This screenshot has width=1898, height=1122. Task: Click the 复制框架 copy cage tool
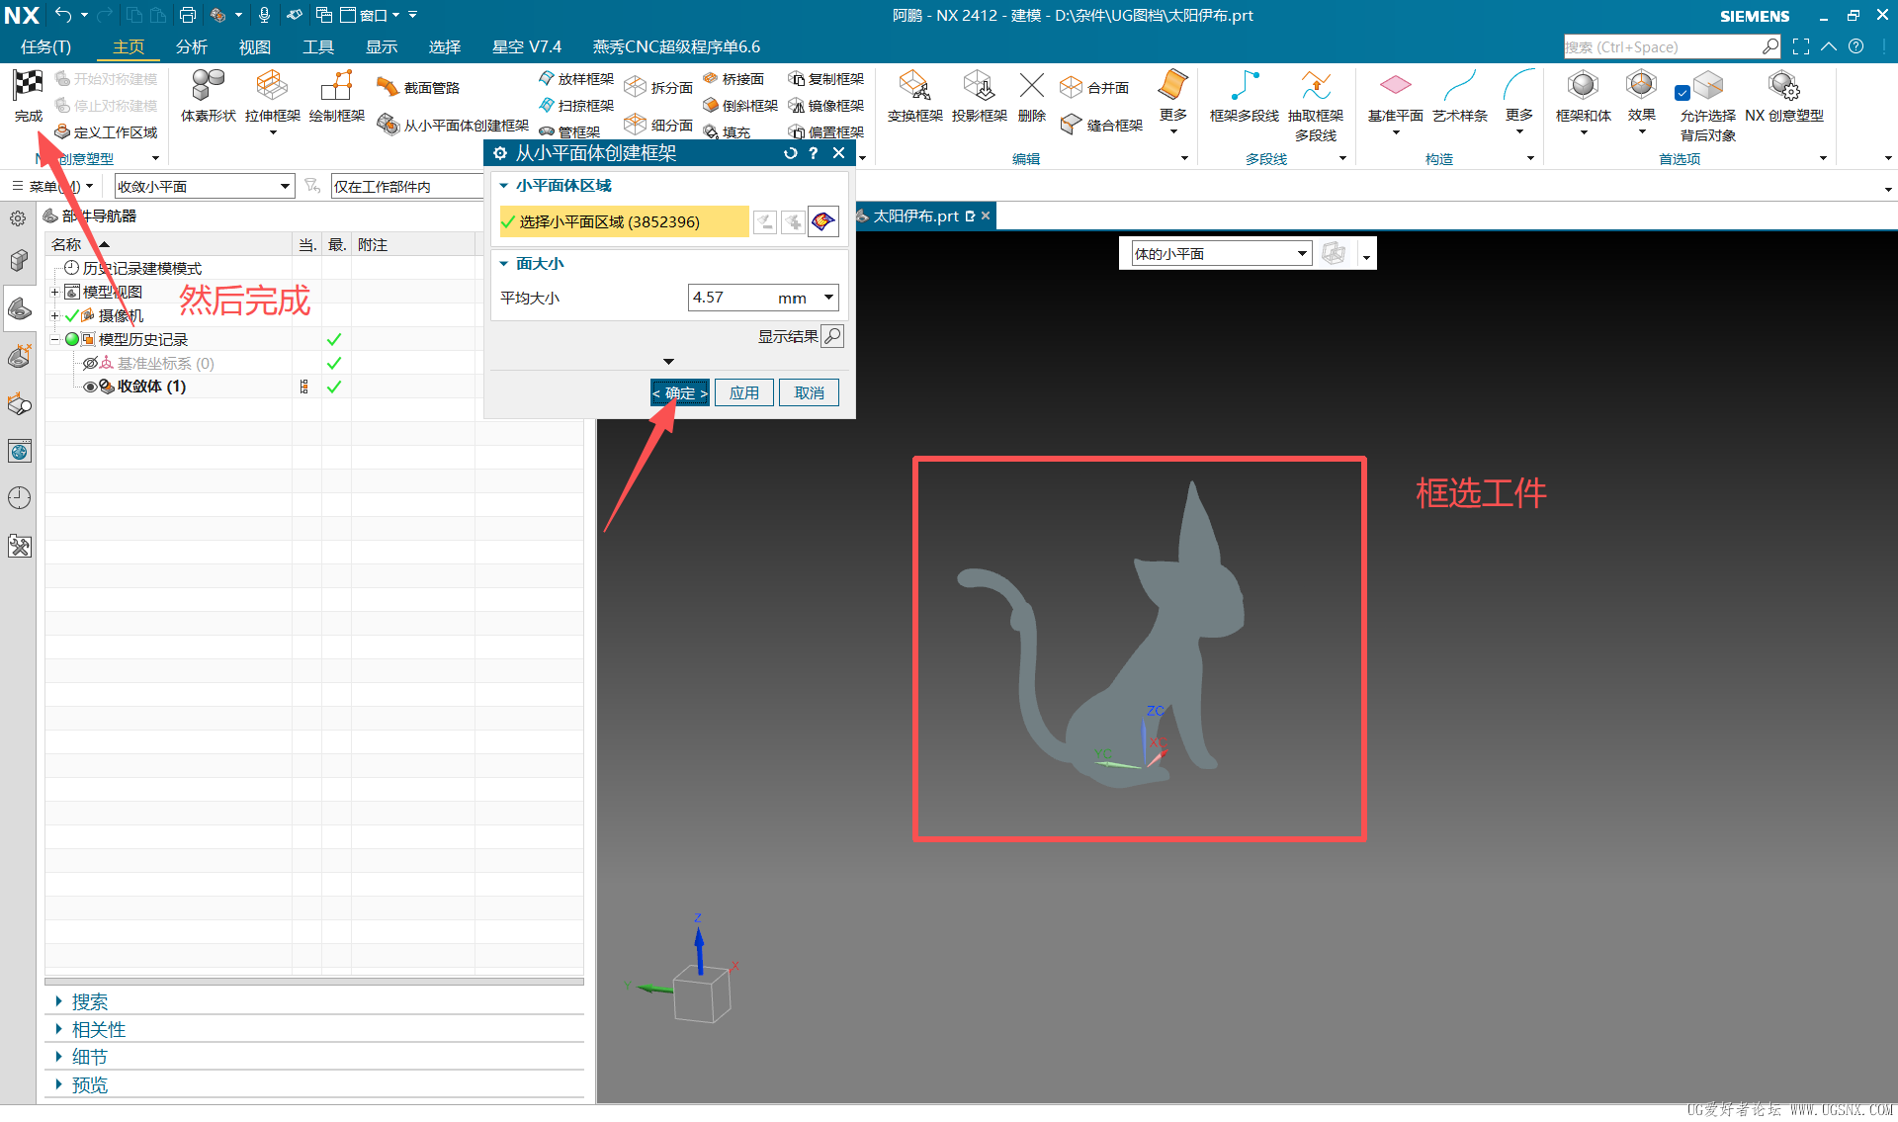[825, 79]
